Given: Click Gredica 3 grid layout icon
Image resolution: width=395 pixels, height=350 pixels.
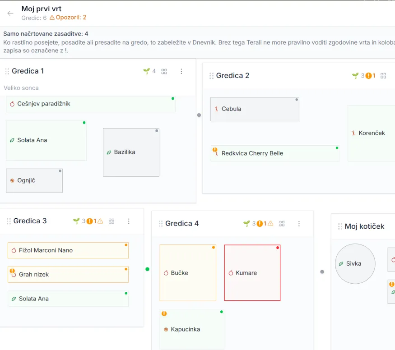Looking at the screenshot, I should click(112, 221).
